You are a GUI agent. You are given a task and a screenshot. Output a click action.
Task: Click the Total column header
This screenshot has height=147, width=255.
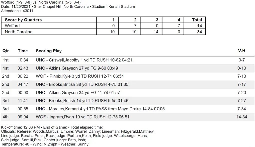click(x=197, y=20)
